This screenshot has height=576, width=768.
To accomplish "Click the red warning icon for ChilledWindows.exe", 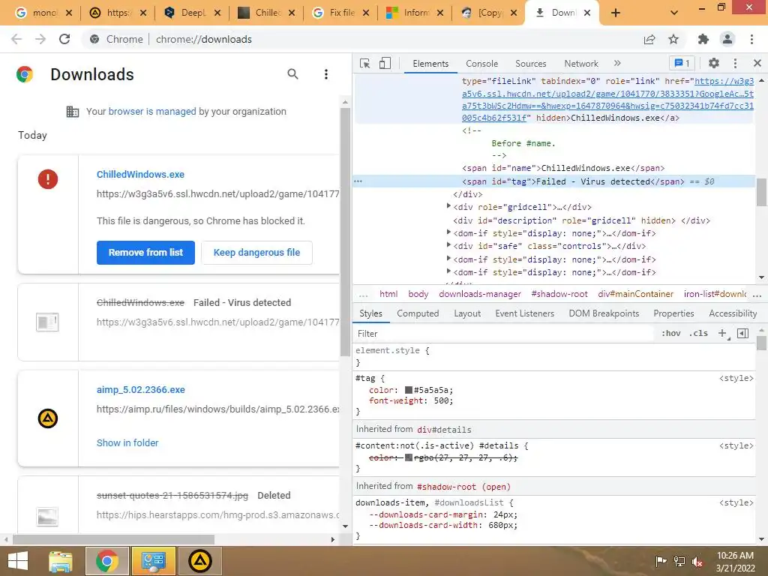I will pyautogui.click(x=48, y=178).
